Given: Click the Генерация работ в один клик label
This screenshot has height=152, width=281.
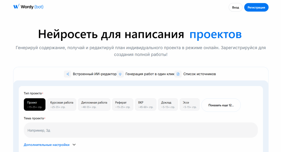Looking at the screenshot, I should point(150,74).
